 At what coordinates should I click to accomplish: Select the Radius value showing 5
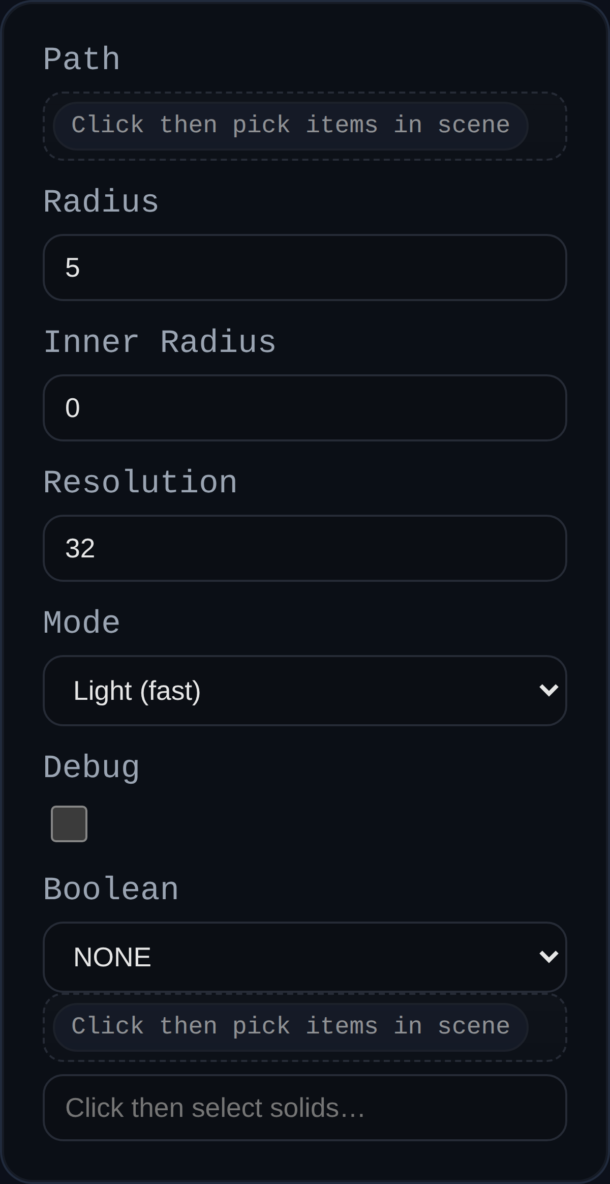(305, 267)
